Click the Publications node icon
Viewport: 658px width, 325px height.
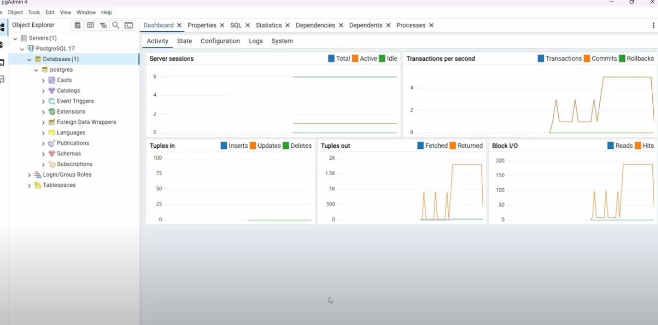tap(52, 143)
